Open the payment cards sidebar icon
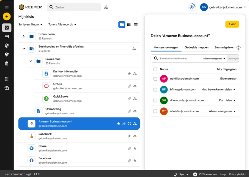Image resolution: width=249 pixels, height=177 pixels. click(7, 37)
